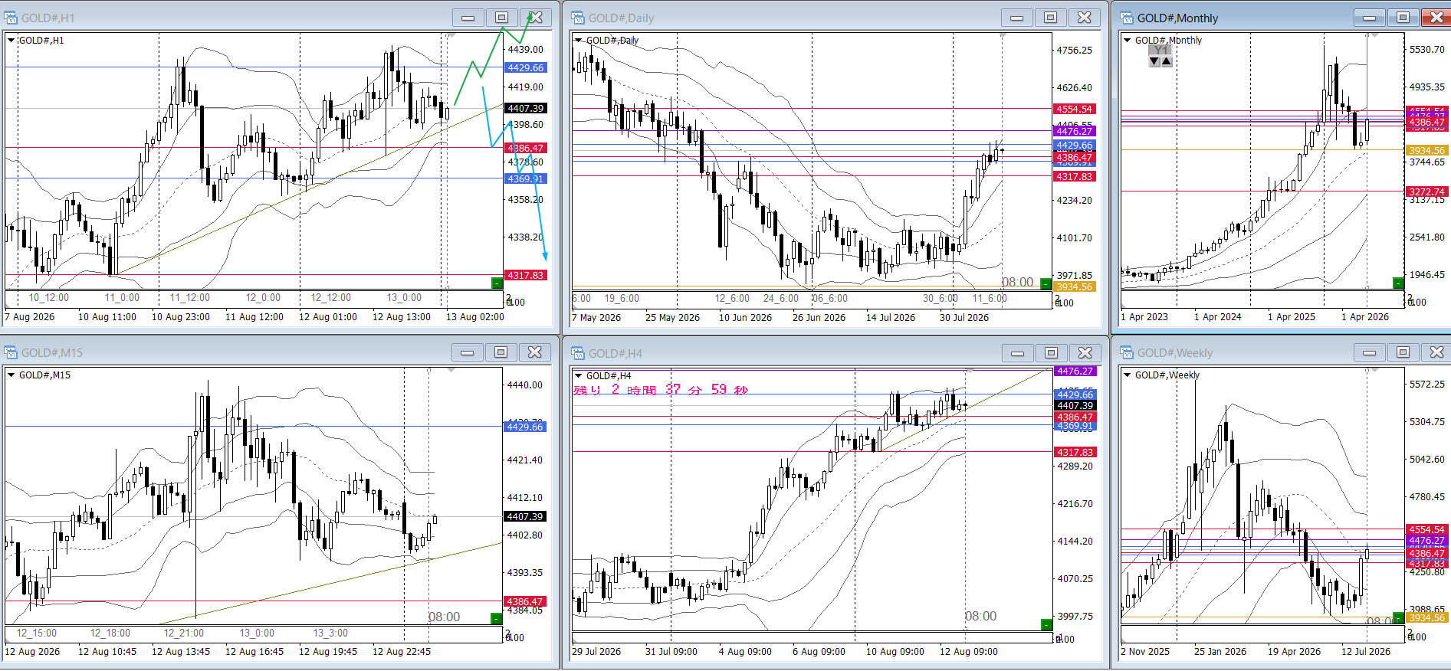Viewport: 1451px width, 671px height.
Task: Toggle the green minus button in Weekly chart
Action: (x=1398, y=618)
